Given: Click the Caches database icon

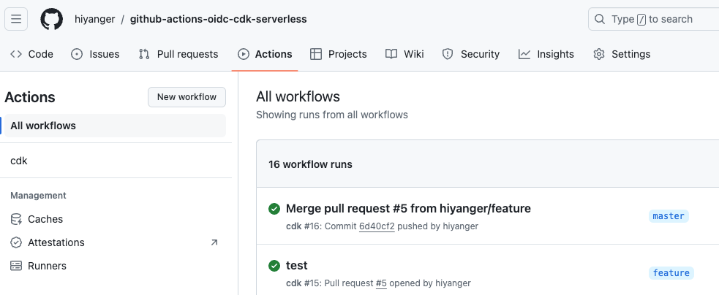Looking at the screenshot, I should point(16,219).
